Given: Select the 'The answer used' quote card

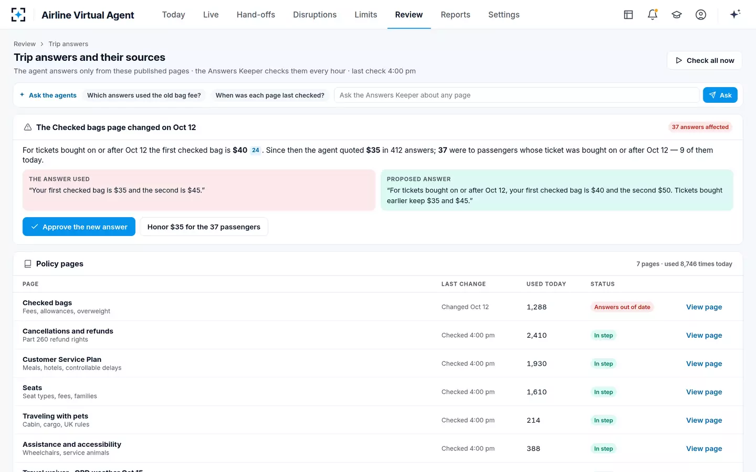Looking at the screenshot, I should 199,190.
